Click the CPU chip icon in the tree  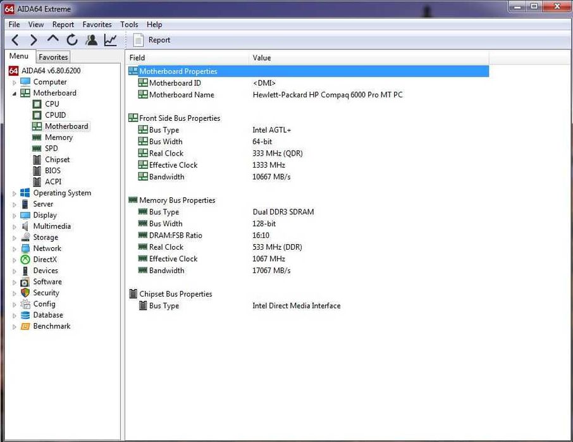tap(37, 104)
